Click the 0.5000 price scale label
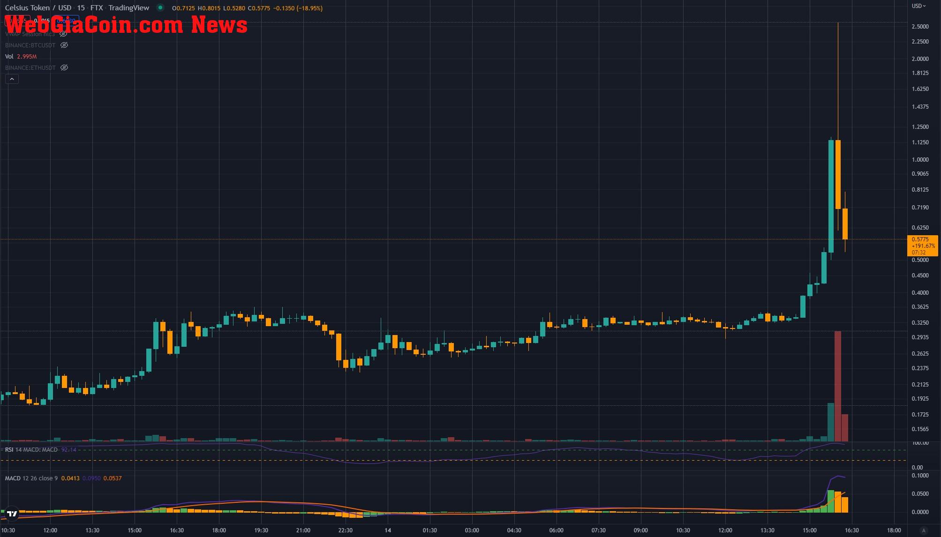Screen dimensions: 941x537 [920, 260]
